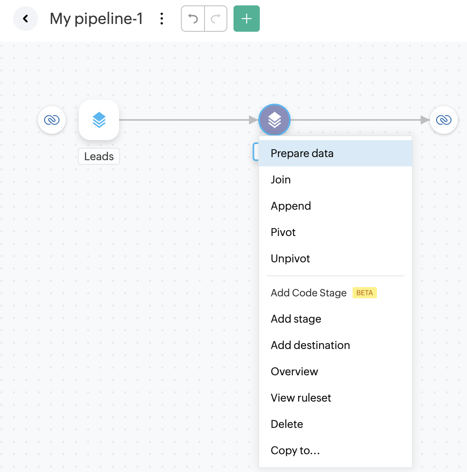Click the selected purple stage node

coord(274,120)
